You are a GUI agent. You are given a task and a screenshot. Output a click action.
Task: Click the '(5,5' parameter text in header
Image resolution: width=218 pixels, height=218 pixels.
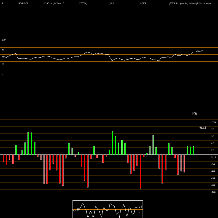pyautogui.click(x=112, y=3)
